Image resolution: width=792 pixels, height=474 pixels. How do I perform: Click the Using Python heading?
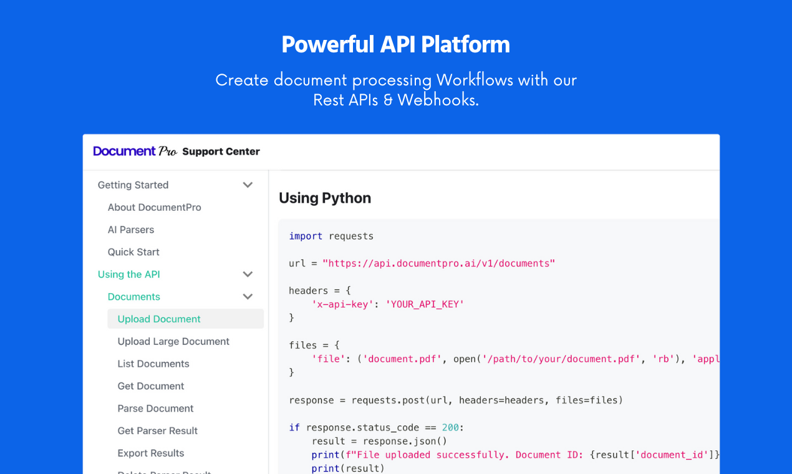(x=325, y=198)
